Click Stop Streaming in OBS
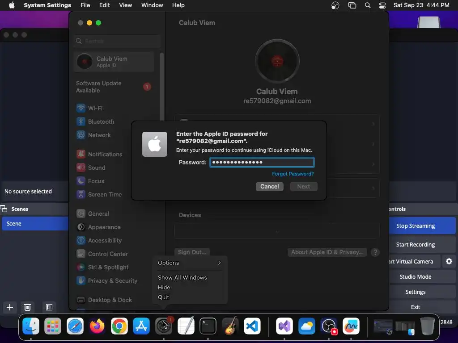458x343 pixels. tap(422, 226)
